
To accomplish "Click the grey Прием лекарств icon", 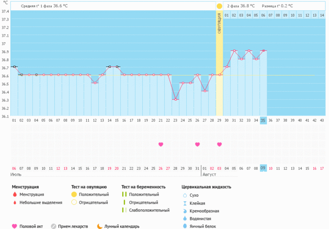I will (54, 226).
